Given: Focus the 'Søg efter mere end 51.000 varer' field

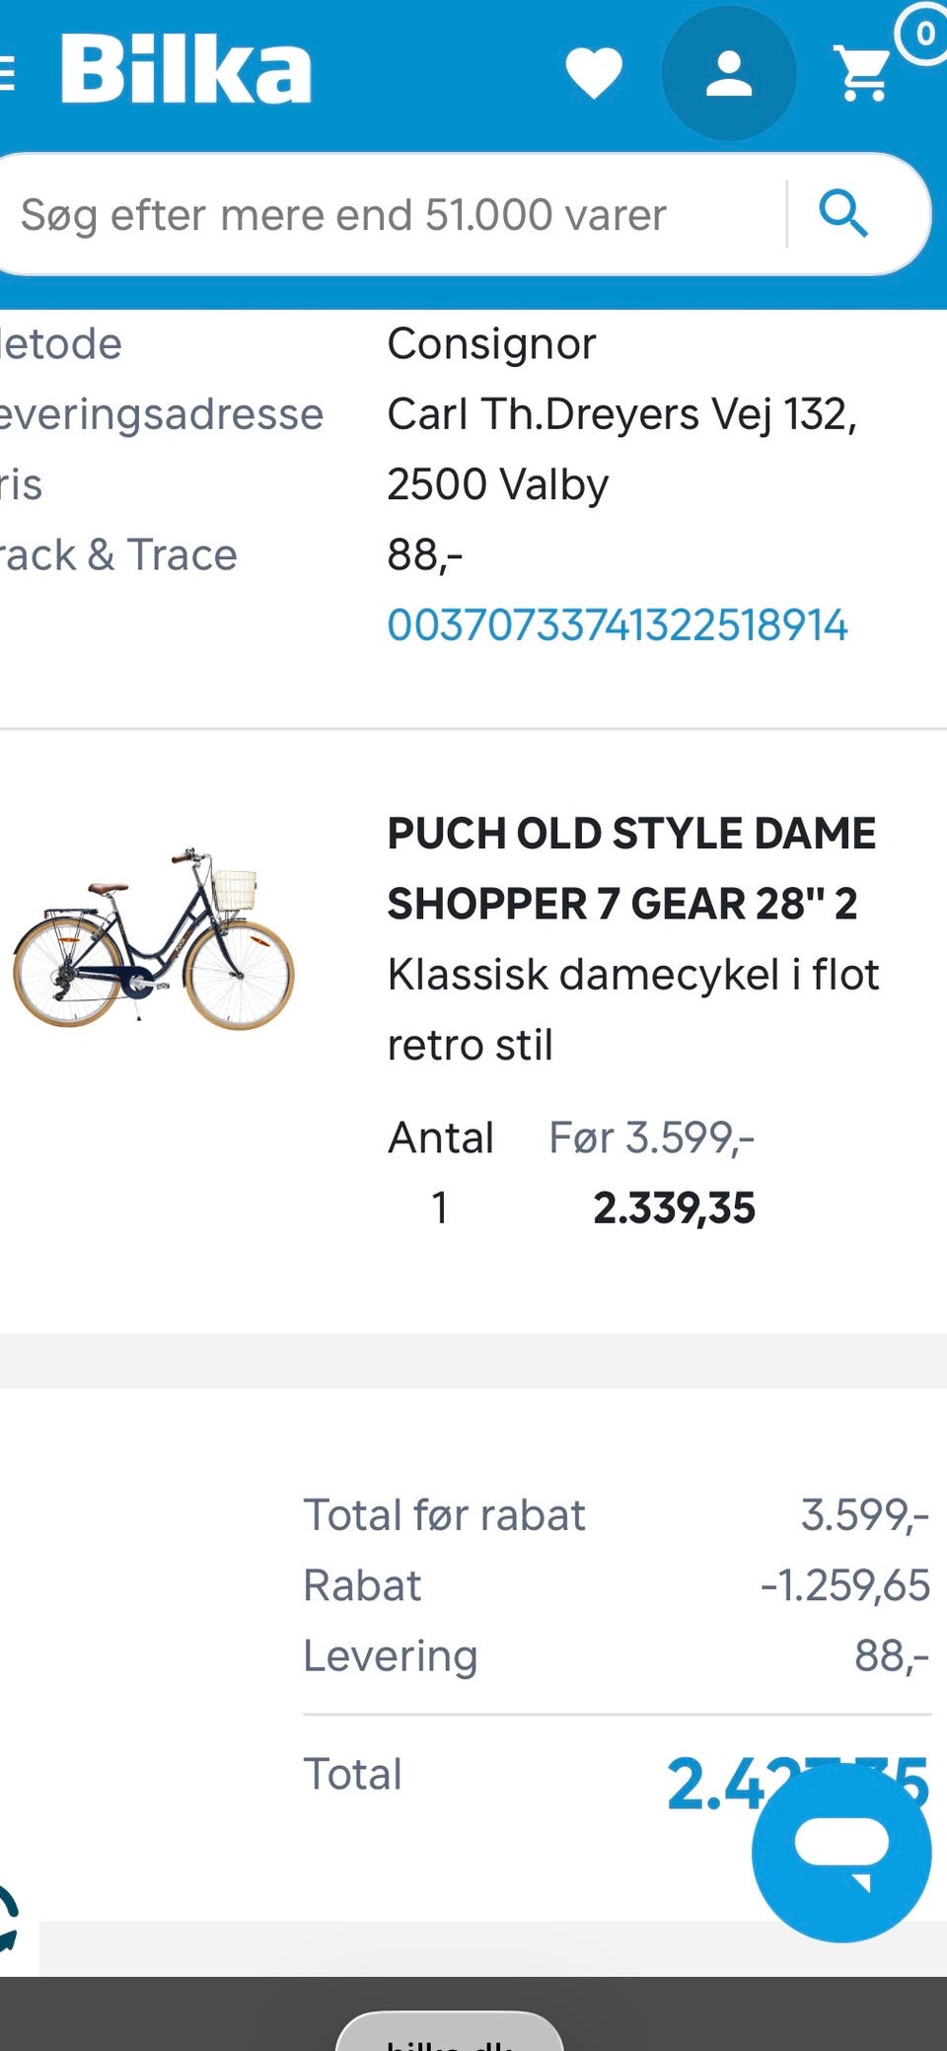Looking at the screenshot, I should pos(395,215).
